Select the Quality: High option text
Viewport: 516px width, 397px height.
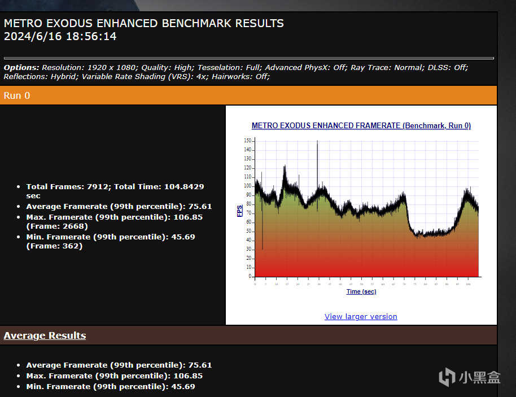[168, 67]
